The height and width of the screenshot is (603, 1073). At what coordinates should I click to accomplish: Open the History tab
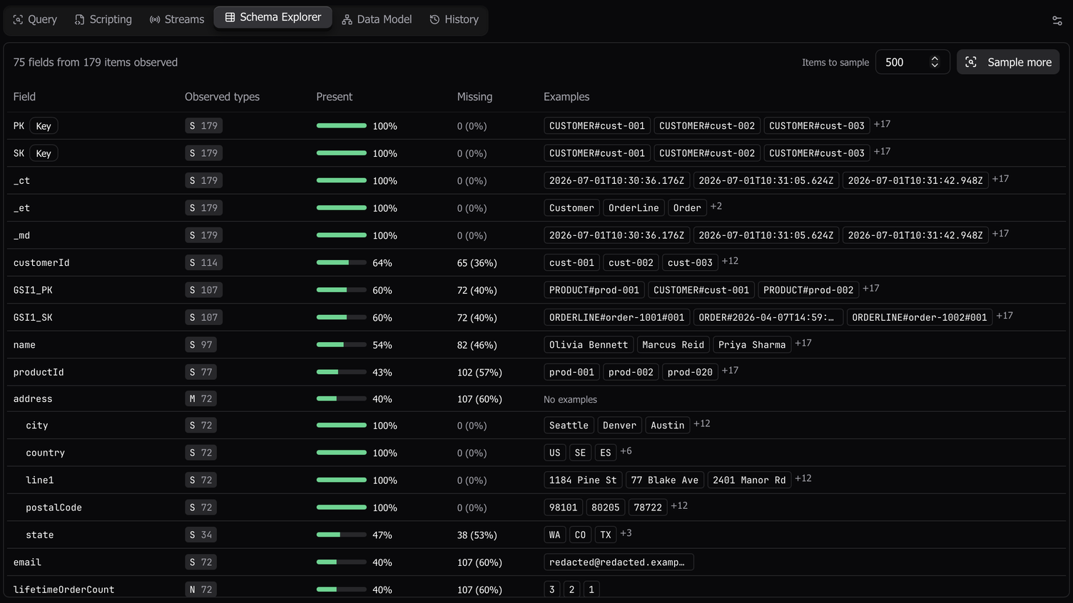[454, 19]
